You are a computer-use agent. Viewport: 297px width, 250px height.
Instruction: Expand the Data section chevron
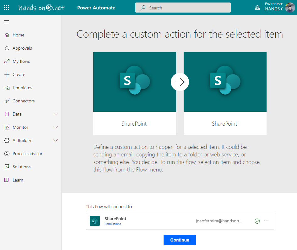point(56,114)
